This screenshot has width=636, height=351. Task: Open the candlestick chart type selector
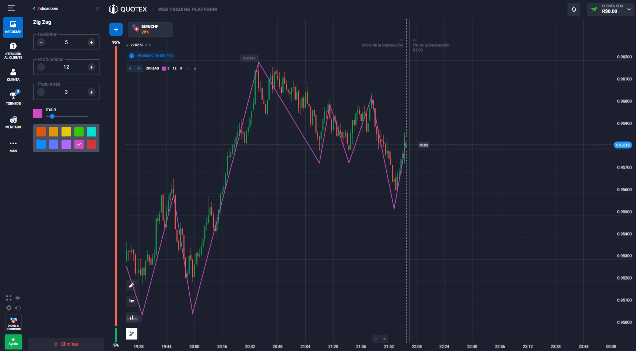(131, 318)
